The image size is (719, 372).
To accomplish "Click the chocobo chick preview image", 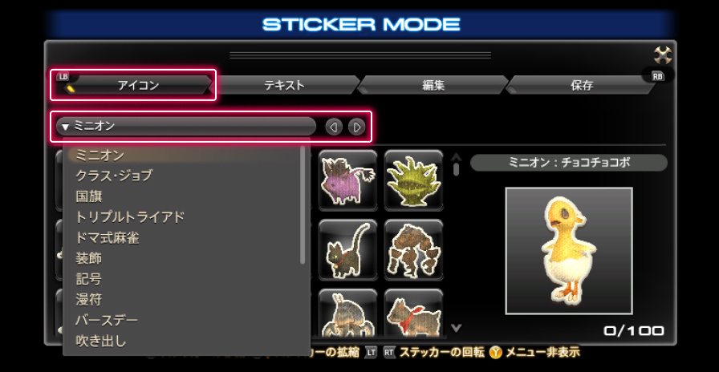I will coord(569,251).
